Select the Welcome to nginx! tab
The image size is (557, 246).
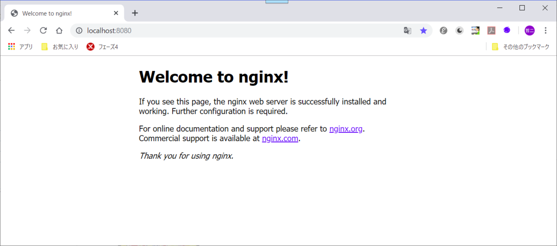64,13
